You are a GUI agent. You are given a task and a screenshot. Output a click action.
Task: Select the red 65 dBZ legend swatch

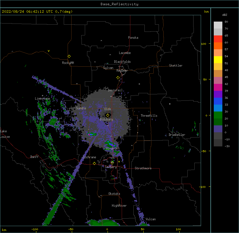(218, 39)
